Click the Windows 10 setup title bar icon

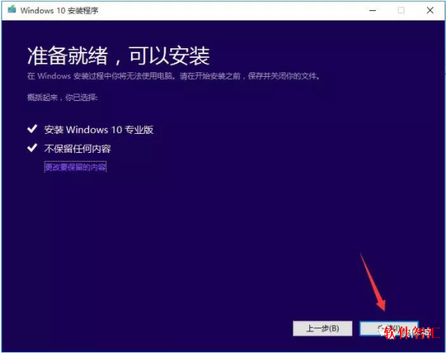point(12,10)
